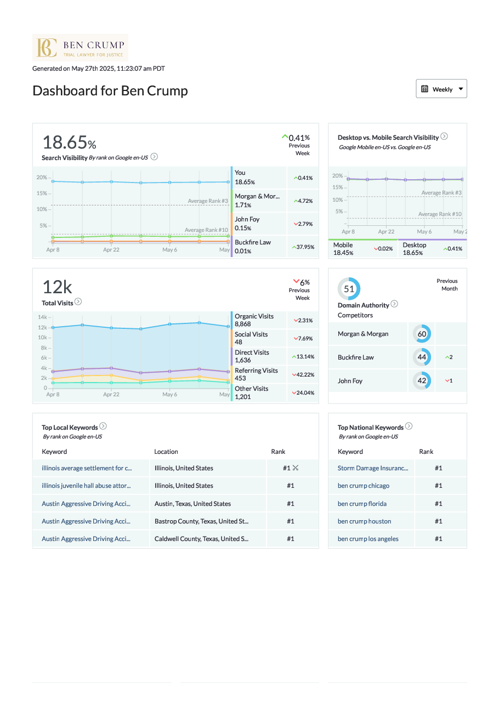
Task: Click info icon next to Total Visits
Action: (x=78, y=301)
